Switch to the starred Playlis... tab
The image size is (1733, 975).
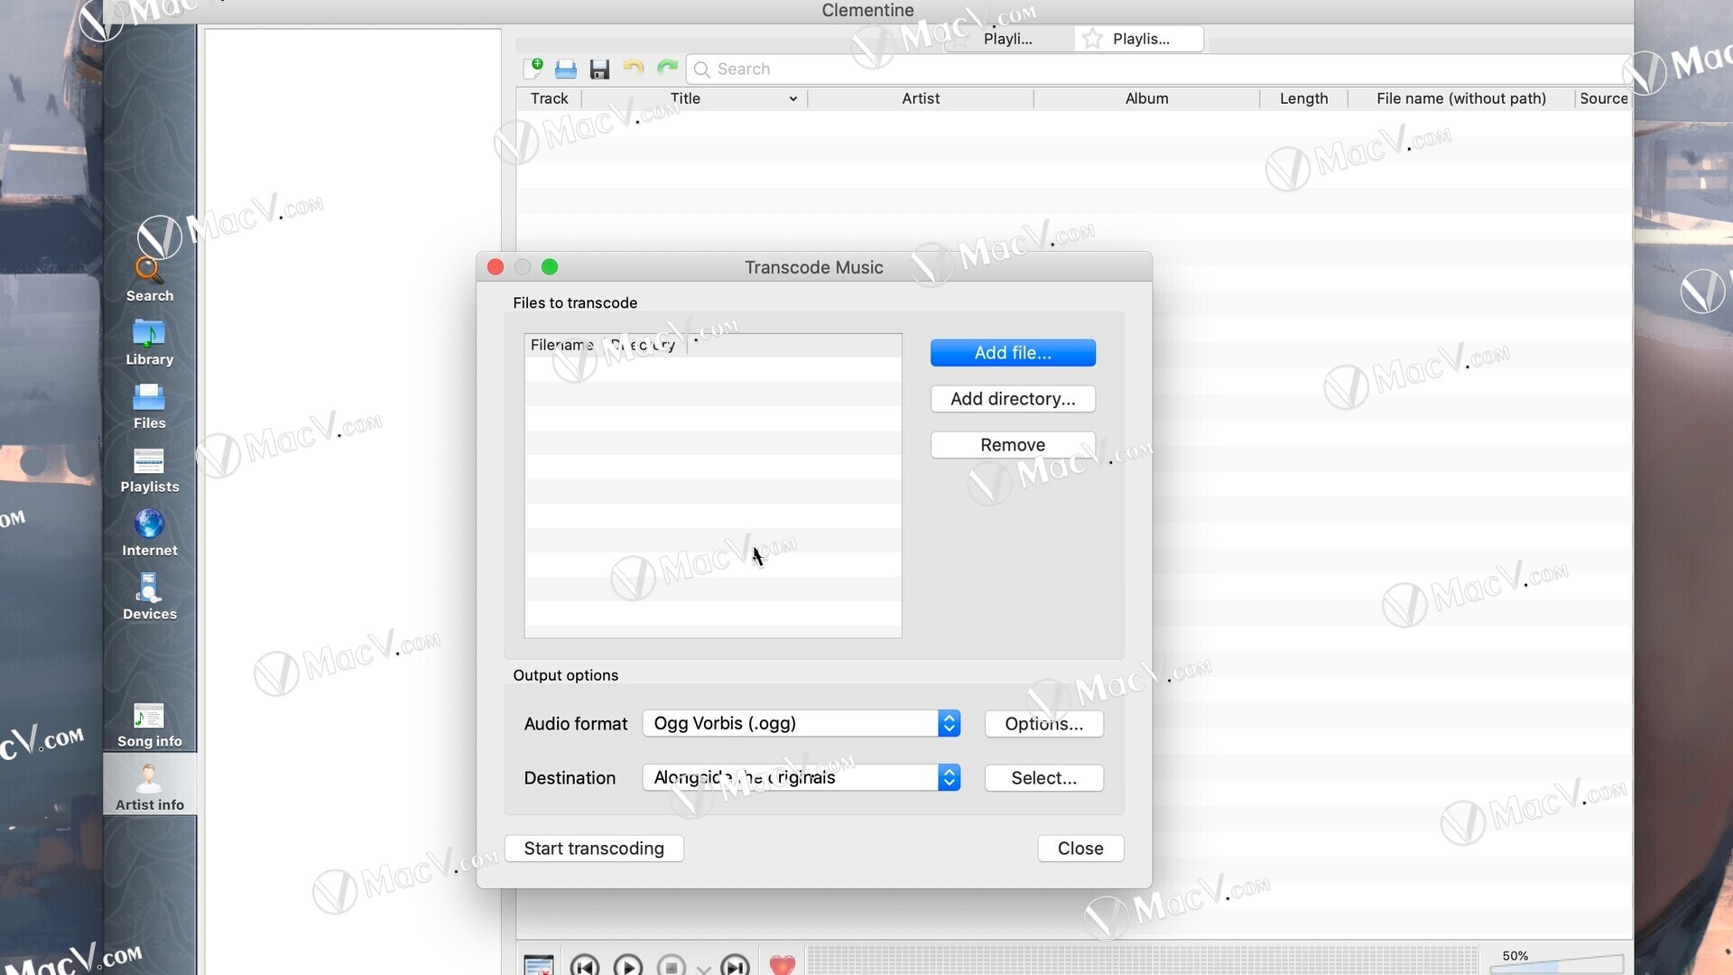(x=1140, y=39)
